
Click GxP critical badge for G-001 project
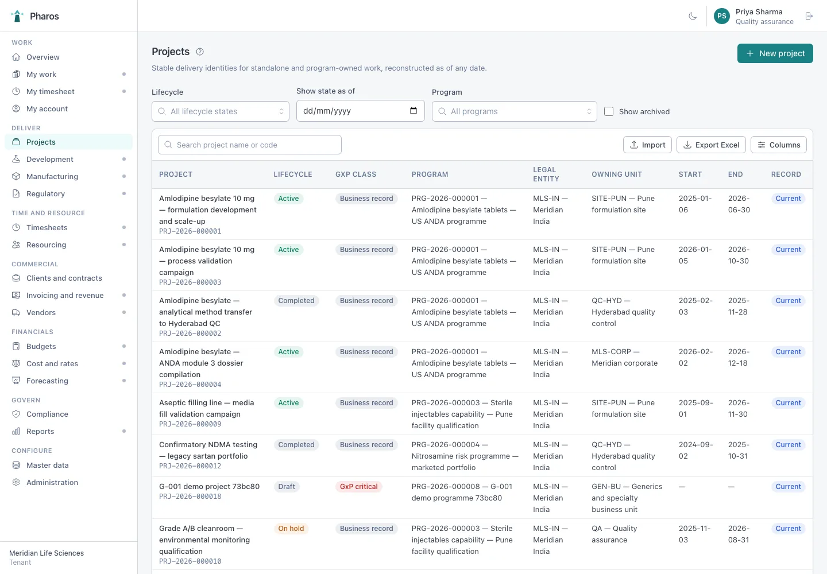(x=359, y=487)
